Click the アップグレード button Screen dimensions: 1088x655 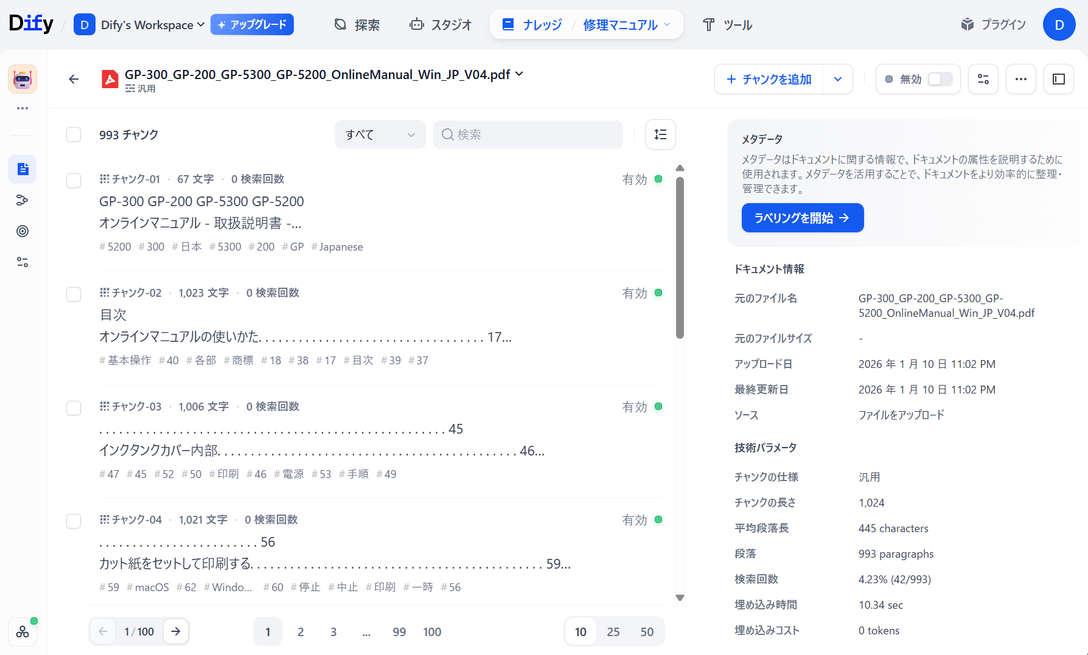[252, 24]
